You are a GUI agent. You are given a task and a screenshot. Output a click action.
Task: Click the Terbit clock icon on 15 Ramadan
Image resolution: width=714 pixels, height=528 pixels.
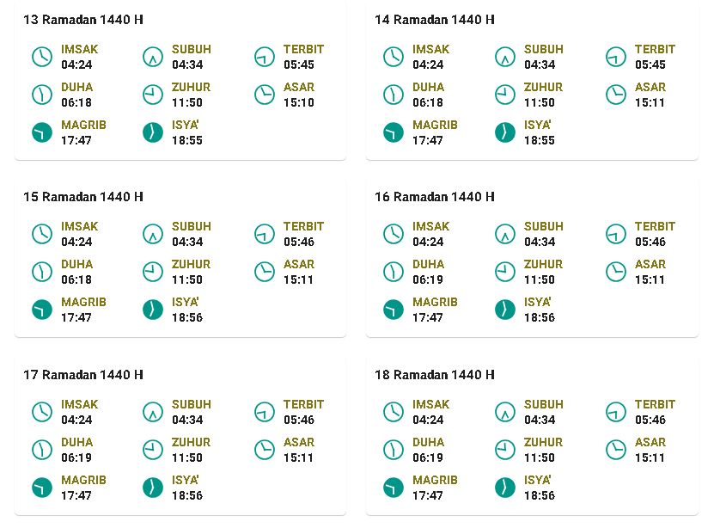[x=264, y=234]
